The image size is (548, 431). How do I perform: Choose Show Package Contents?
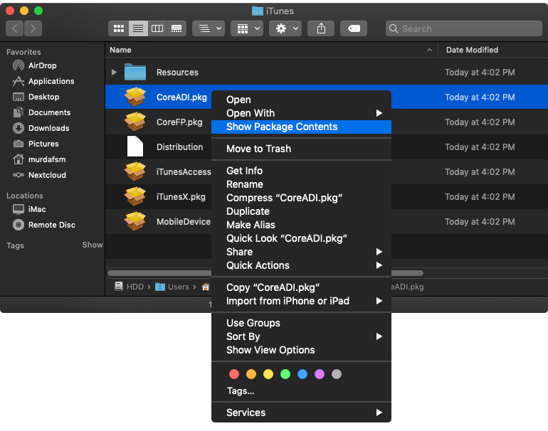point(301,127)
